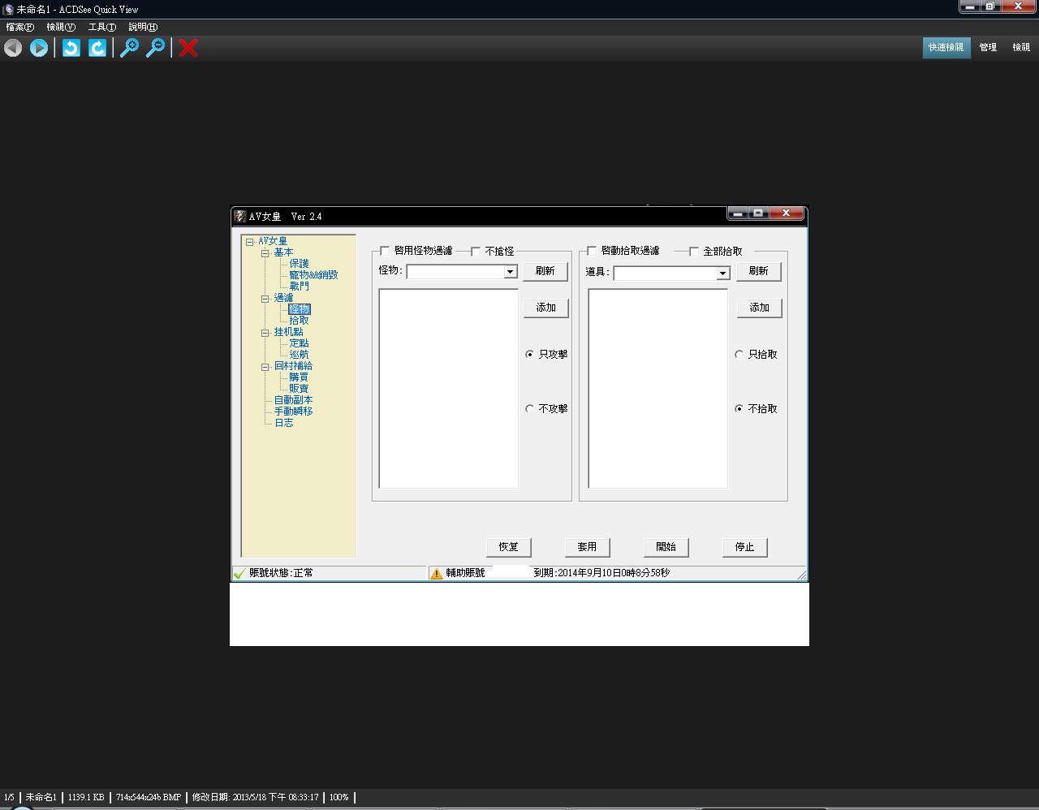The height and width of the screenshot is (810, 1039).
Task: Select the 怪物 tree item
Action: (299, 309)
